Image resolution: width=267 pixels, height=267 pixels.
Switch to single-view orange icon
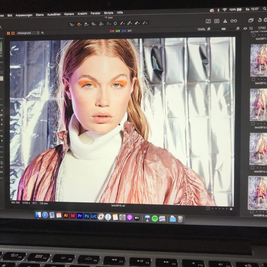pos(13,33)
